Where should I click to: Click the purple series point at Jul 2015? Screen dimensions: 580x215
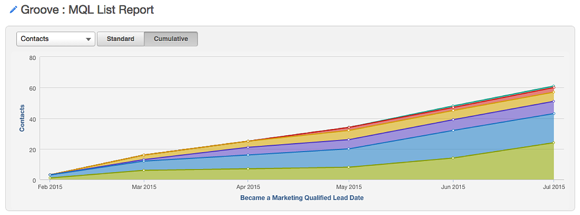tap(553, 101)
